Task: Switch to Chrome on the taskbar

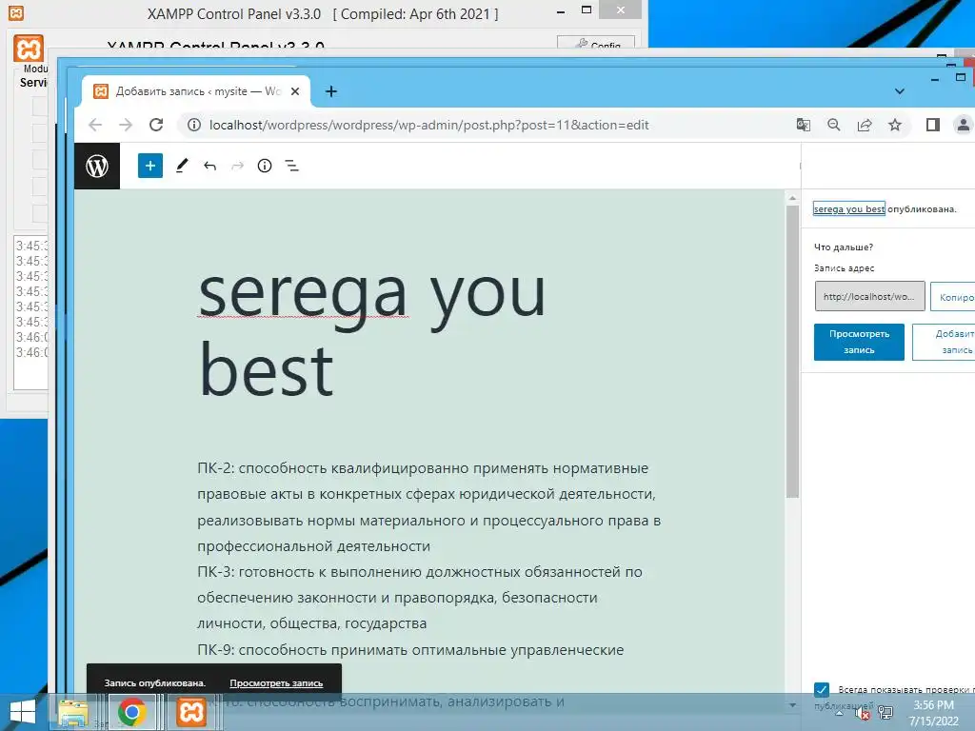Action: coord(131,712)
